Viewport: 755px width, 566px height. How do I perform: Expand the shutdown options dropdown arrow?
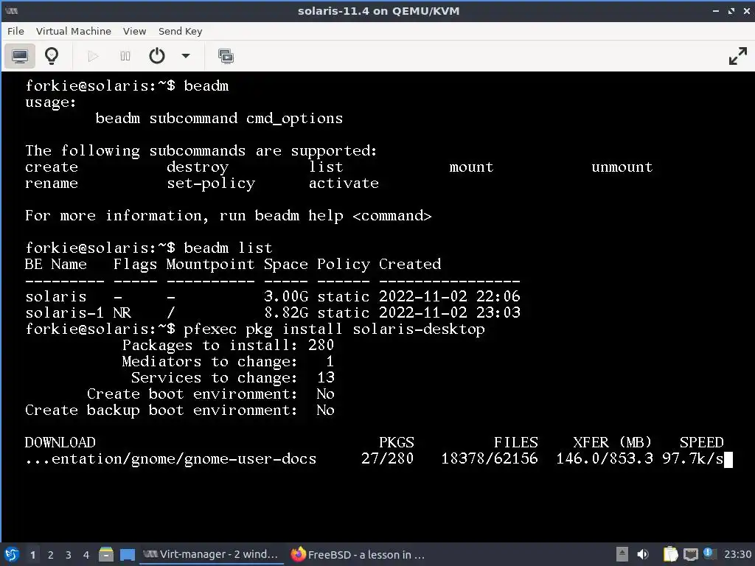click(x=185, y=56)
